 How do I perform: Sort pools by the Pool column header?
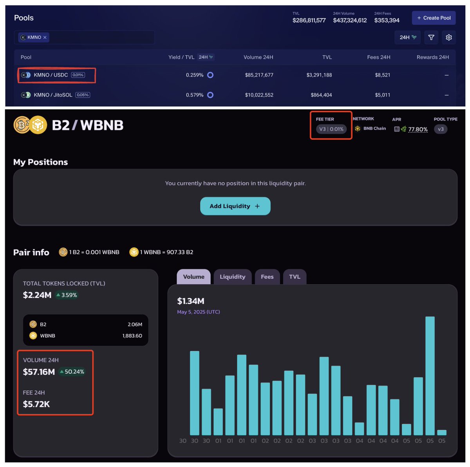tap(26, 57)
